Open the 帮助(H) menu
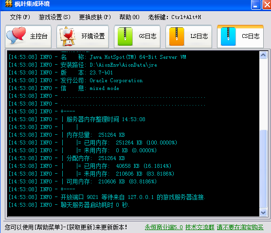 point(129,17)
